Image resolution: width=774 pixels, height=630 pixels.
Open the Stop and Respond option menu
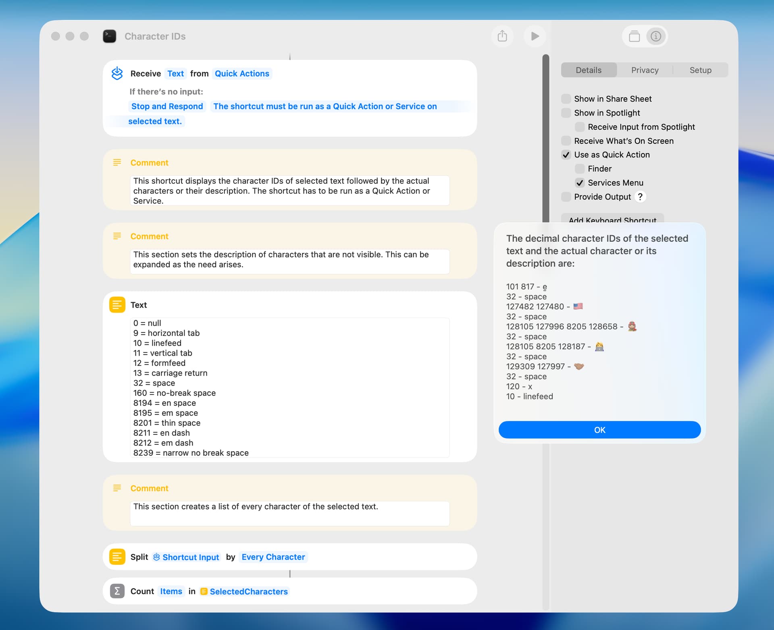[167, 106]
